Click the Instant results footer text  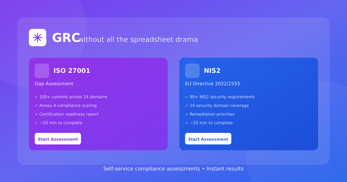pos(225,168)
